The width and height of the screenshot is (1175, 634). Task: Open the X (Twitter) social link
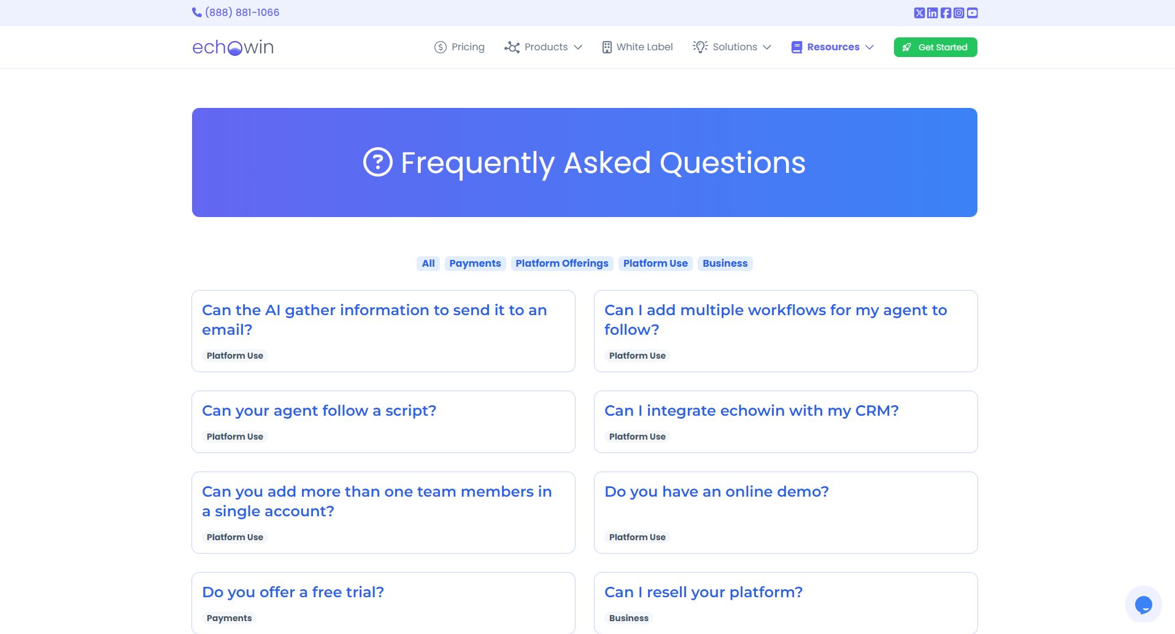pyautogui.click(x=919, y=13)
